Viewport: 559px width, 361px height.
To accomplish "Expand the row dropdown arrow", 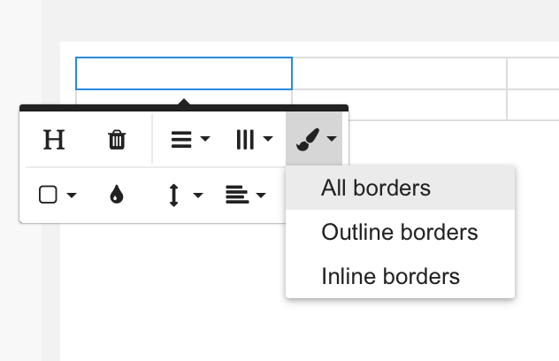I will point(205,140).
